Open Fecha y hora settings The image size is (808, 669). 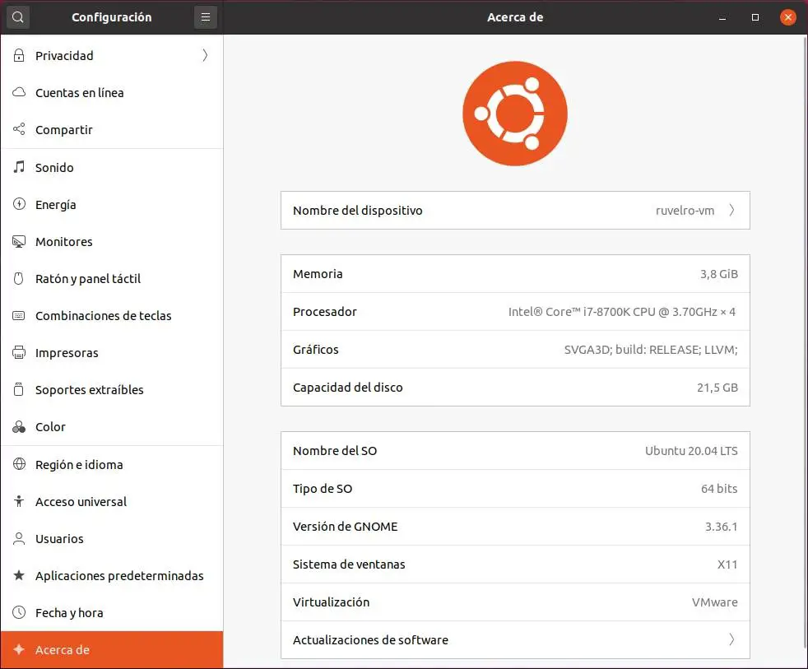tap(69, 613)
